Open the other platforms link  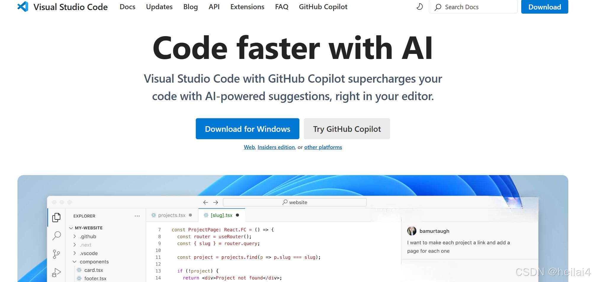pyautogui.click(x=323, y=147)
